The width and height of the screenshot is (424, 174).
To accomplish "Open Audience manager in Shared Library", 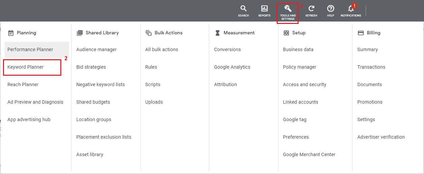I will 96,49.
